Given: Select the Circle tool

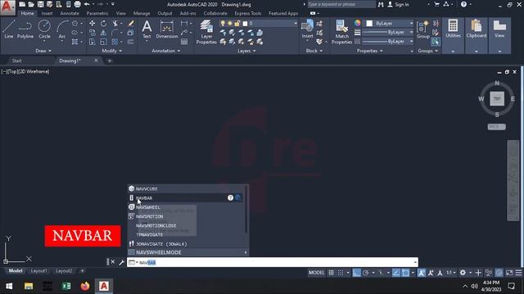Looking at the screenshot, I should click(x=44, y=29).
